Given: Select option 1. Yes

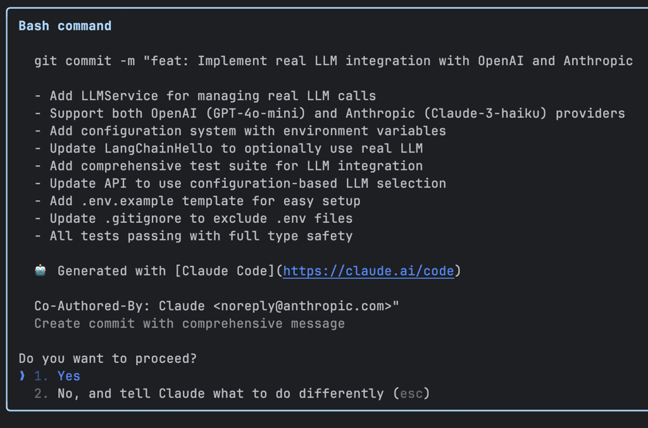Looking at the screenshot, I should click(57, 376).
